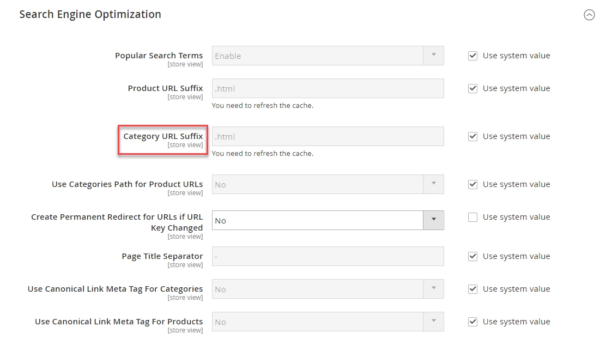Toggle Use system value for Category URL Suffix

tap(472, 137)
